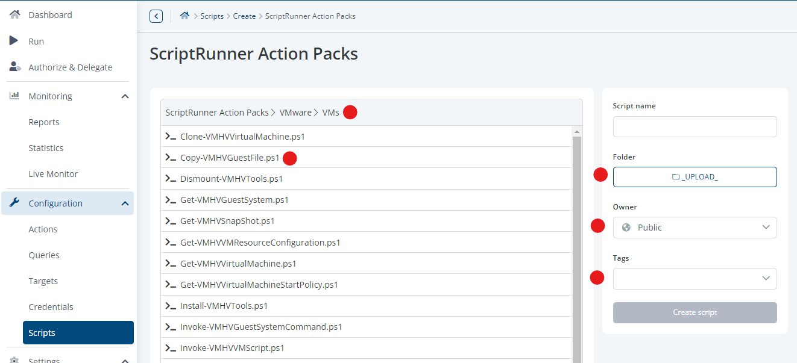Click the PowerShell icon beside Install-VMHVTools.ps1
Image resolution: width=797 pixels, height=363 pixels.
tap(171, 306)
